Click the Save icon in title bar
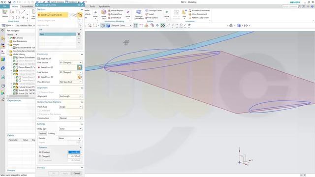Screen dimensions: 315x177 point(9,2)
